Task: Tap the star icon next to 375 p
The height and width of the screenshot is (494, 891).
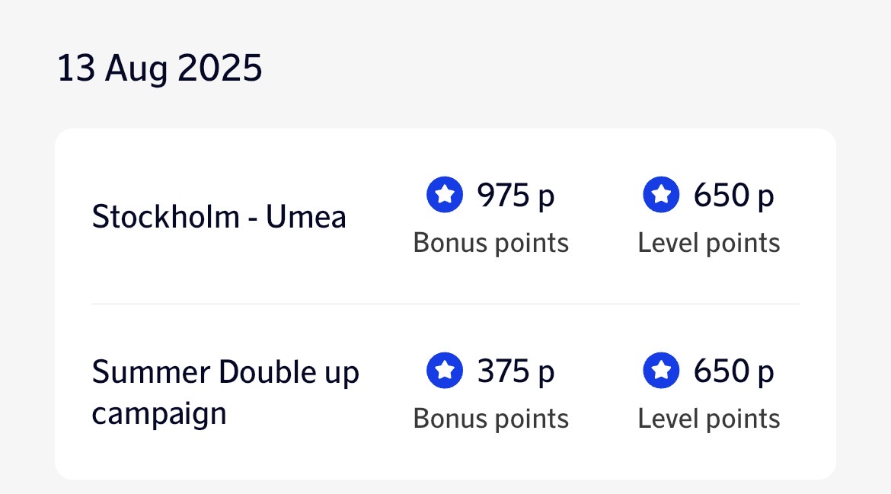Action: [x=445, y=371]
